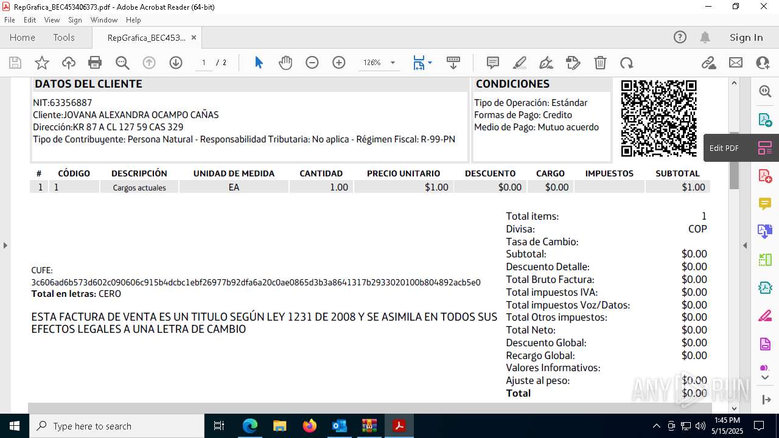Image resolution: width=779 pixels, height=438 pixels.
Task: Add a sticky note comment
Action: (x=493, y=63)
